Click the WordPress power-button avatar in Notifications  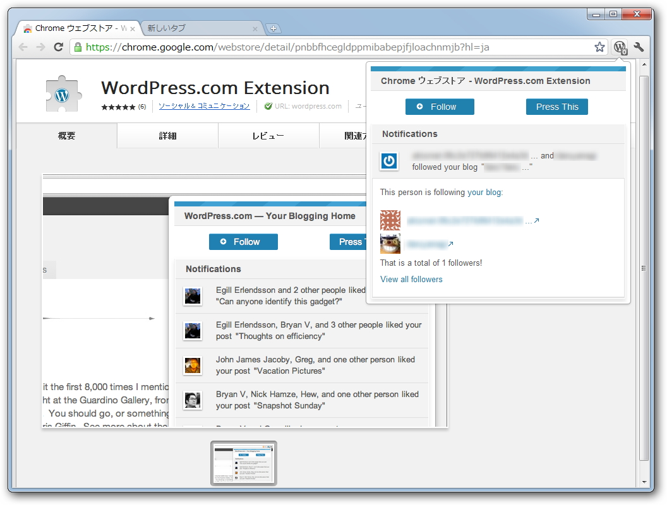click(x=389, y=161)
